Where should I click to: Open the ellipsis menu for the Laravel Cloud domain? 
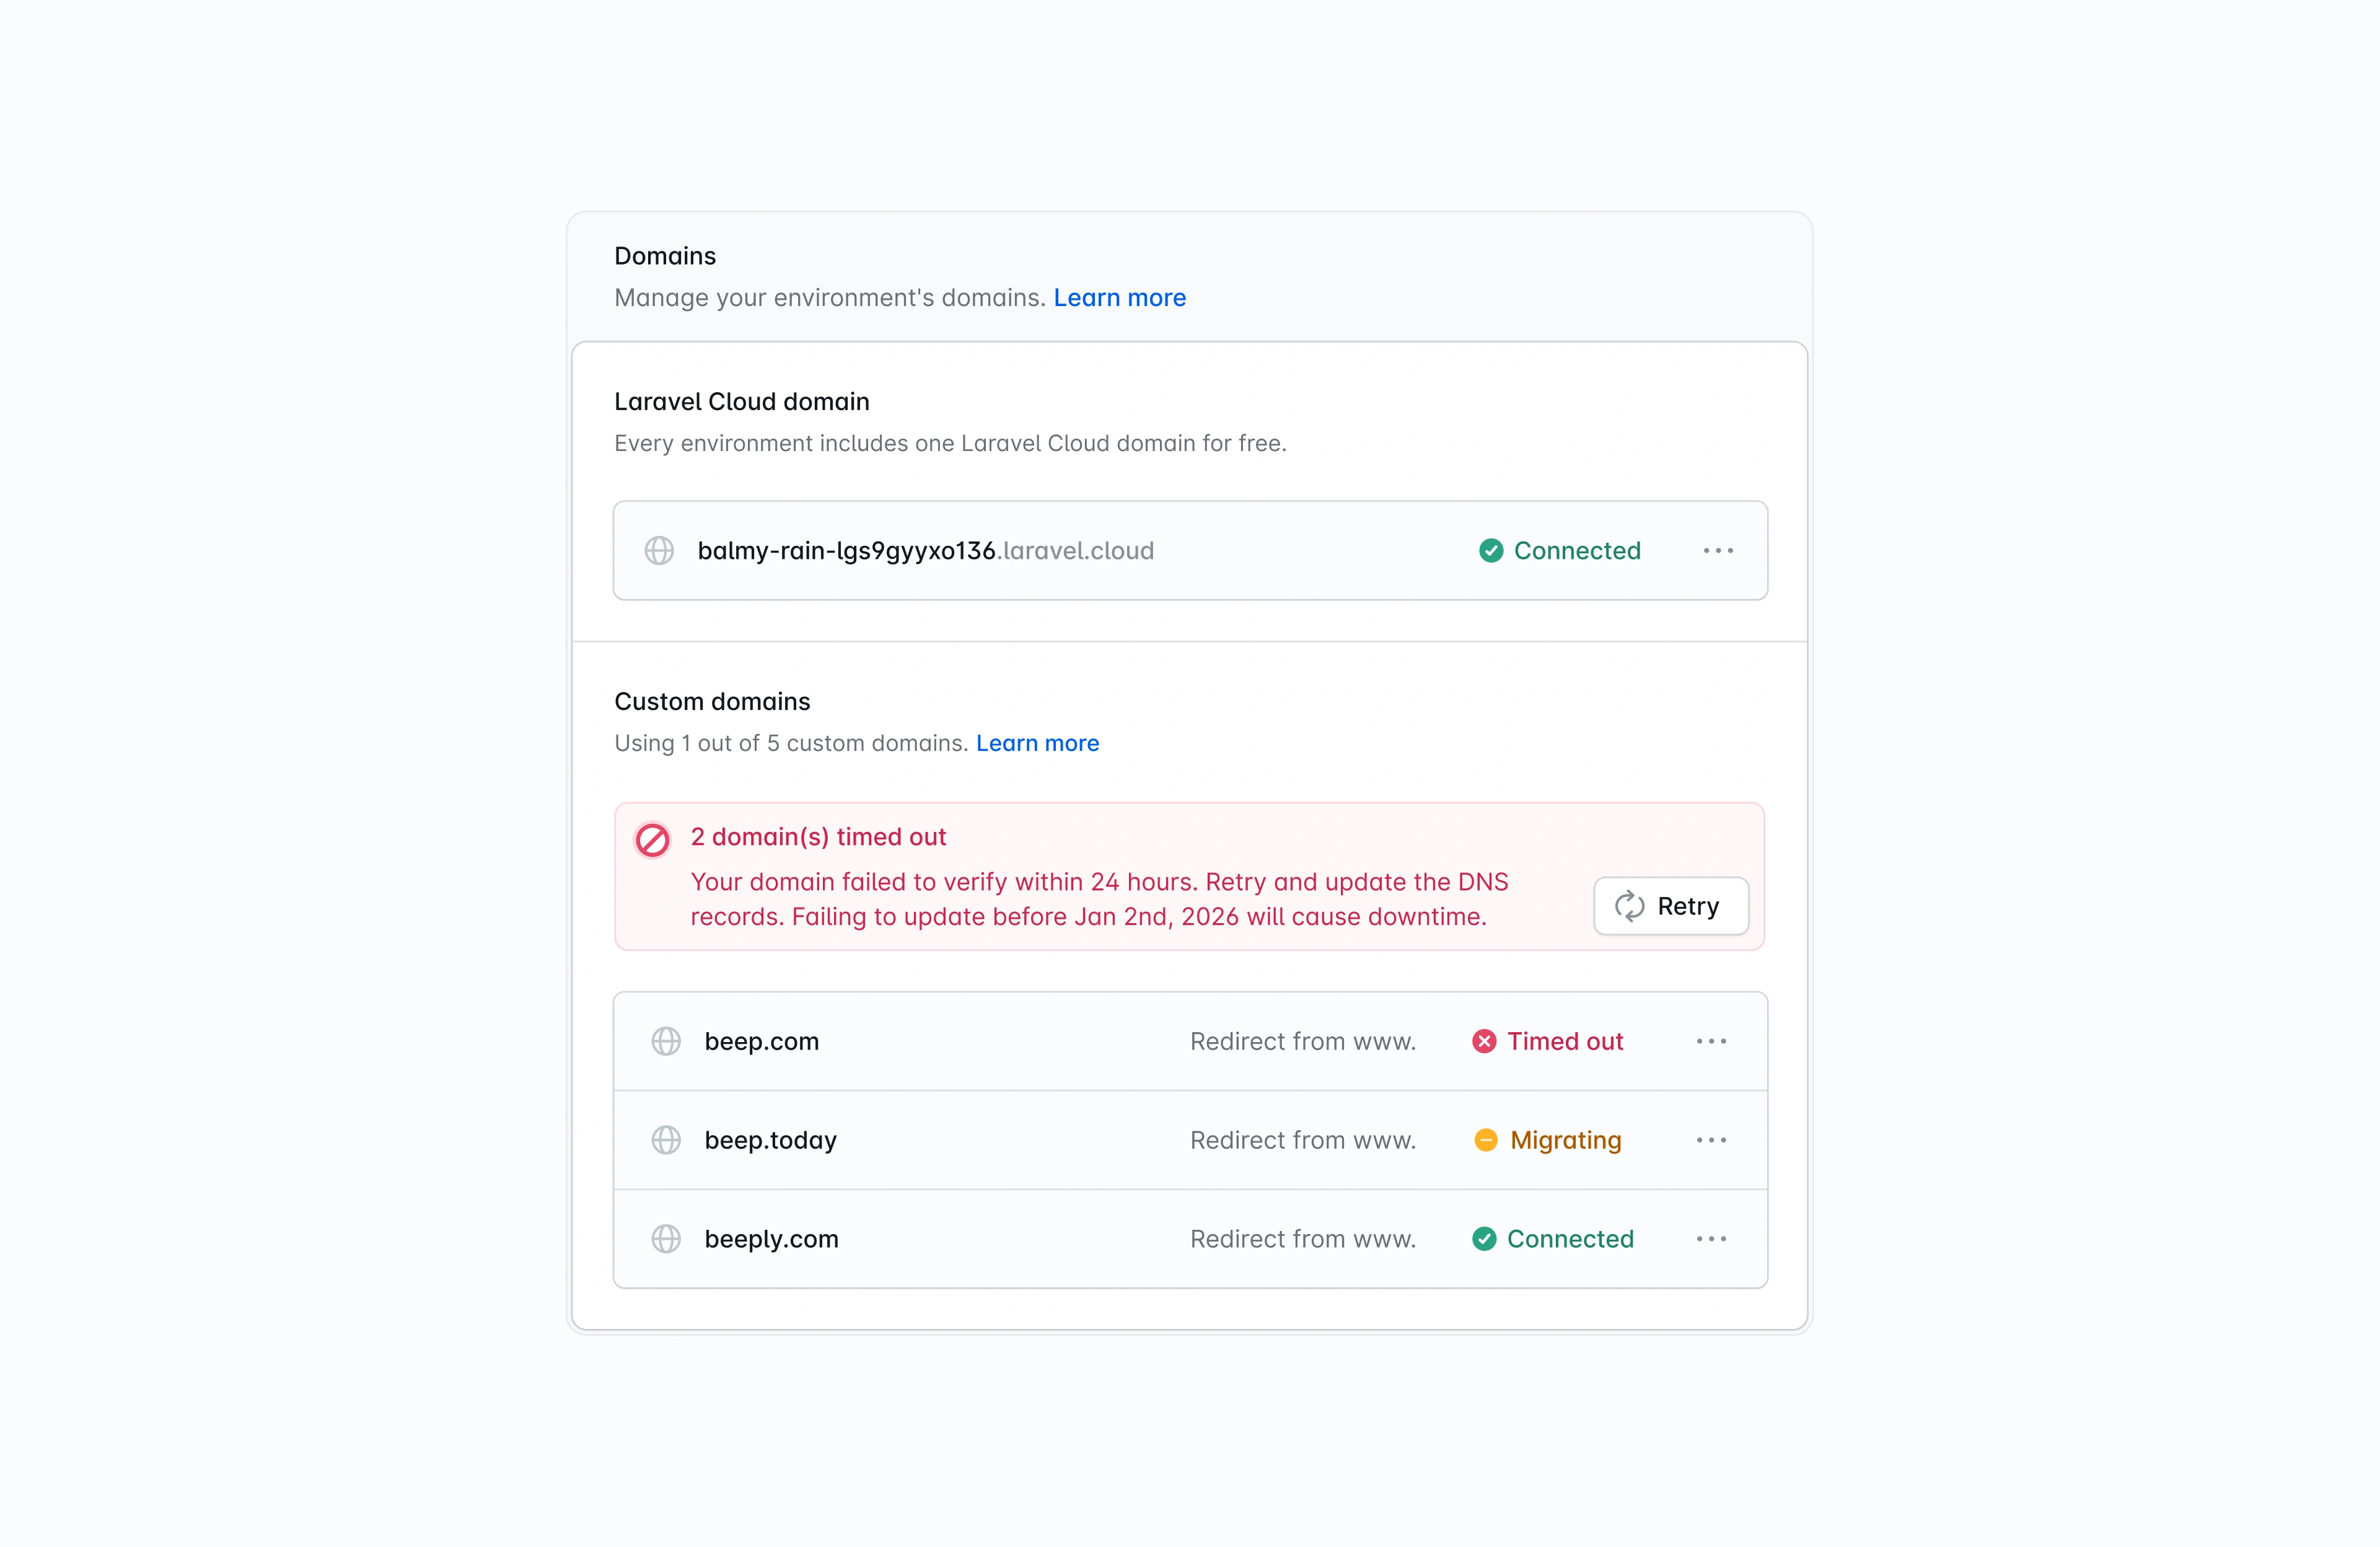(1718, 550)
